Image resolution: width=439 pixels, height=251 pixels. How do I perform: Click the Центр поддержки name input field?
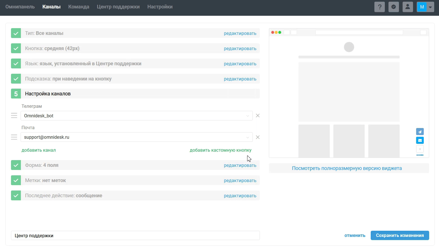pyautogui.click(x=135, y=236)
